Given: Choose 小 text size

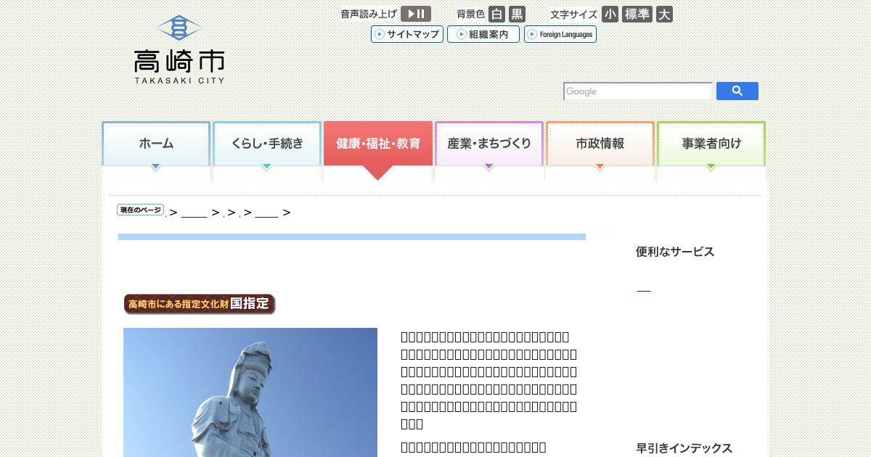Looking at the screenshot, I should pos(610,14).
